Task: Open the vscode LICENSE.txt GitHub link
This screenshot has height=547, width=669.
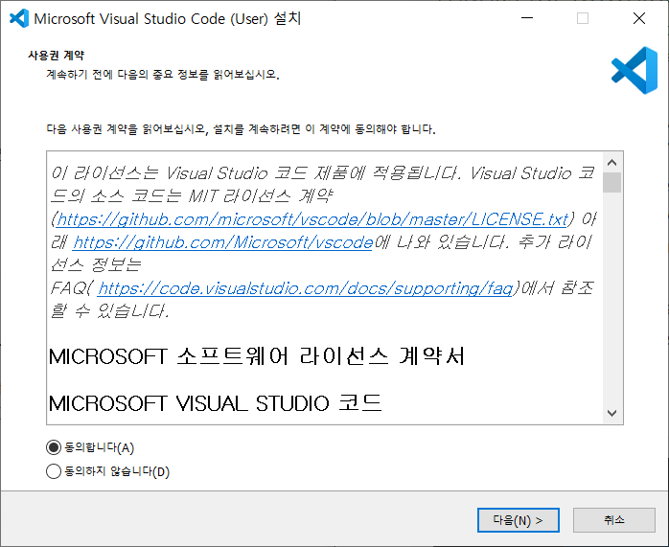Action: [312, 219]
